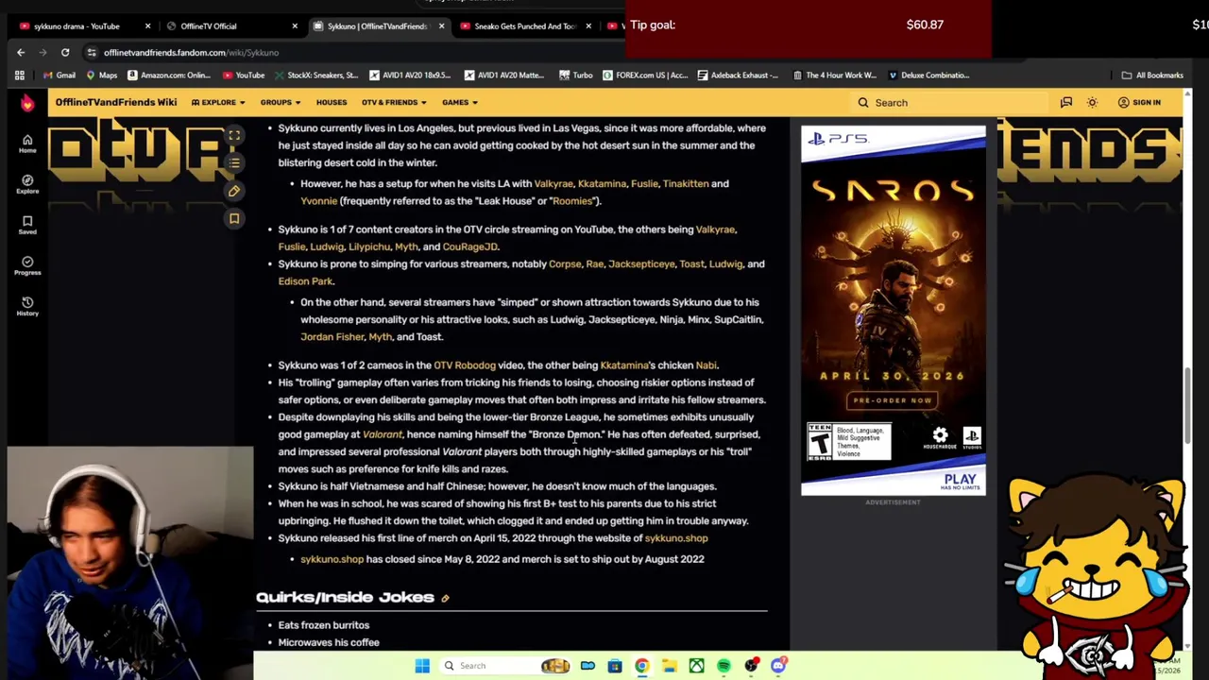The height and width of the screenshot is (680, 1209).
Task: Click the browser reload button
Action: click(65, 52)
